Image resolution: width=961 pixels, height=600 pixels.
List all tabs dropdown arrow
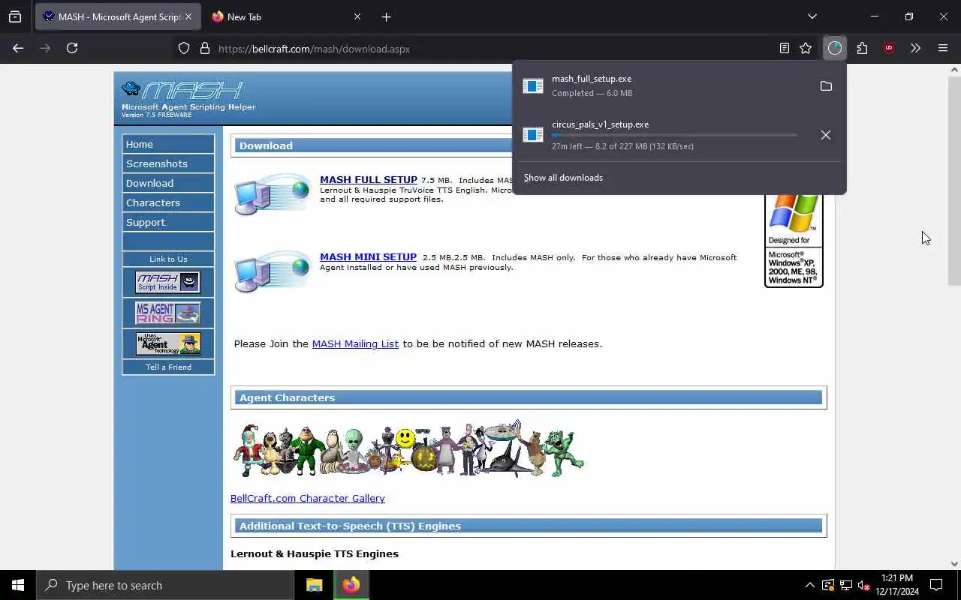click(812, 16)
